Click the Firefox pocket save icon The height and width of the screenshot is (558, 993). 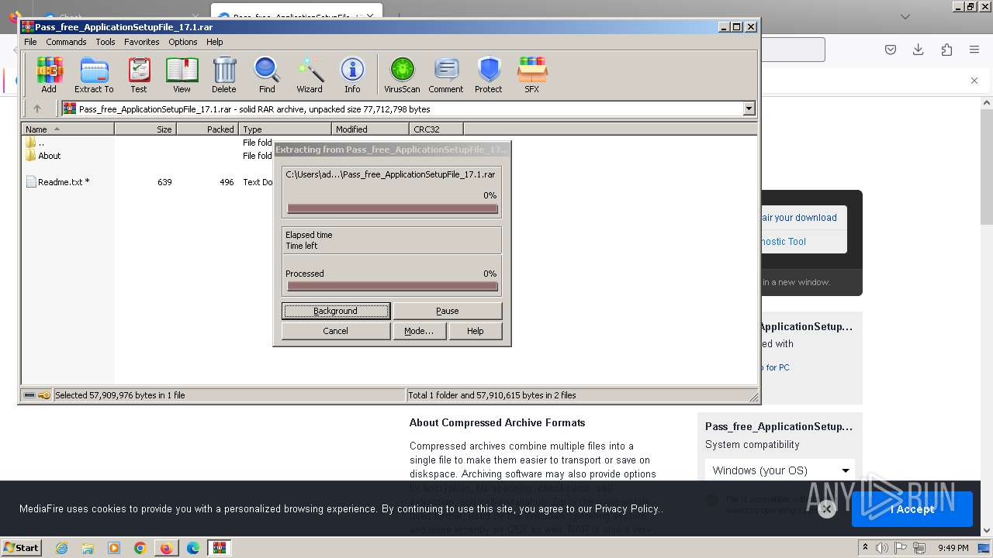pyautogui.click(x=891, y=50)
